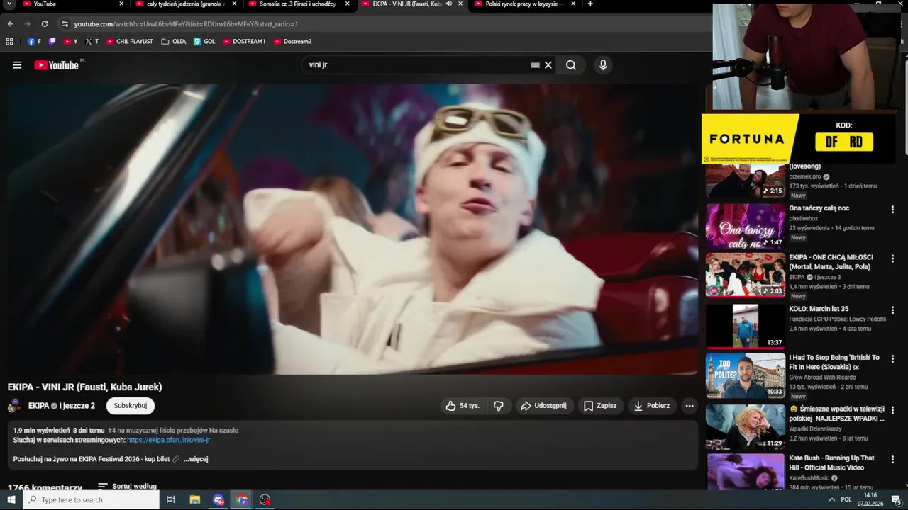Start voice search with the microphone
Screen dimensions: 908x510
[x=603, y=65]
